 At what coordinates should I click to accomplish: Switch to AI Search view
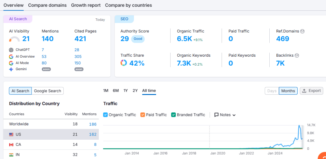coord(20,91)
